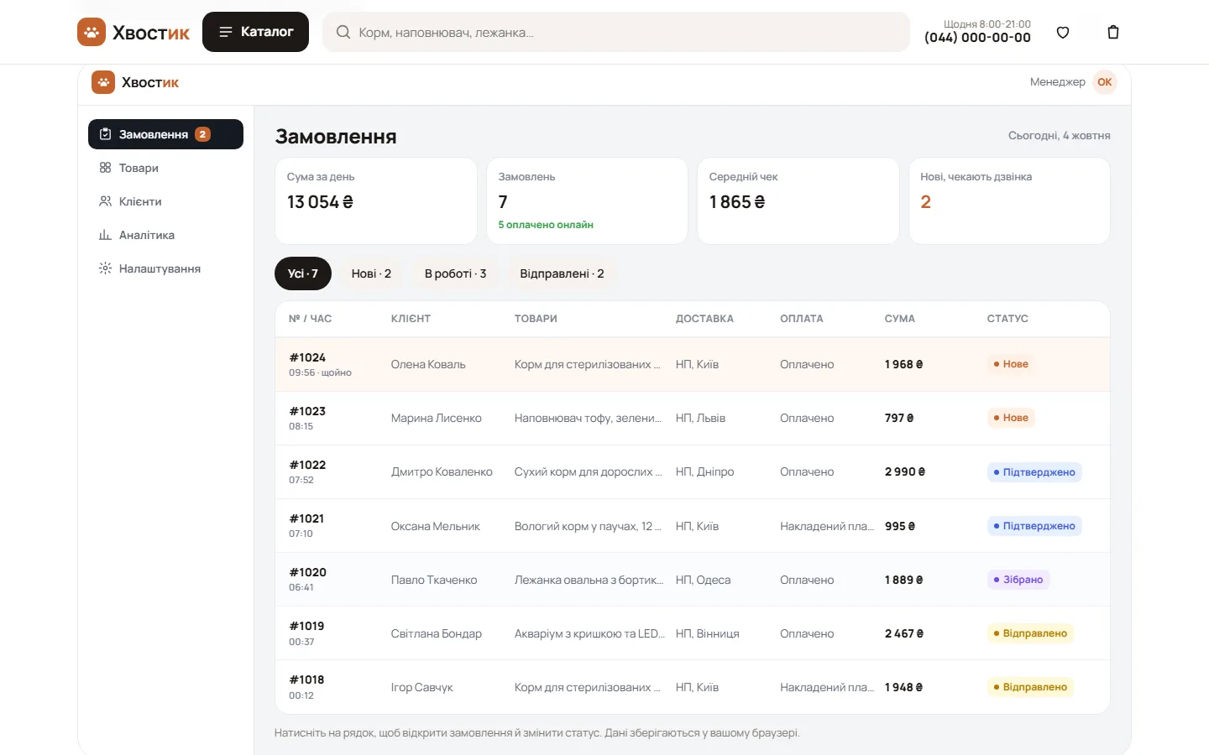Switch to the Нові · 2 filter tab
1209x755 pixels.
[x=371, y=273]
